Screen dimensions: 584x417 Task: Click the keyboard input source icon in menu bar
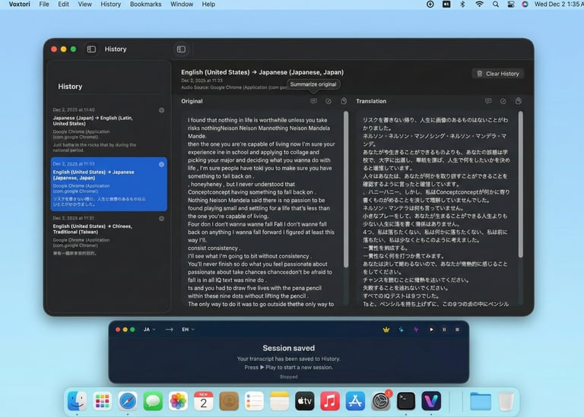(446, 4)
